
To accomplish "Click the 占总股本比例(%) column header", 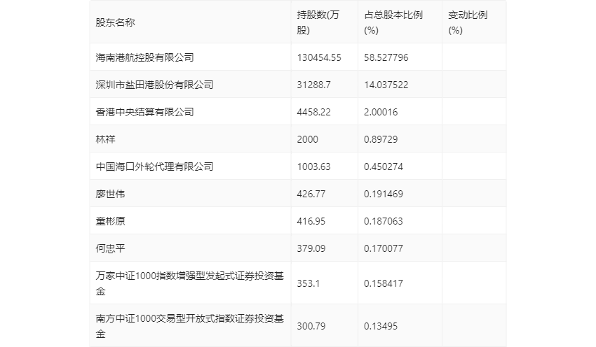I will (393, 23).
